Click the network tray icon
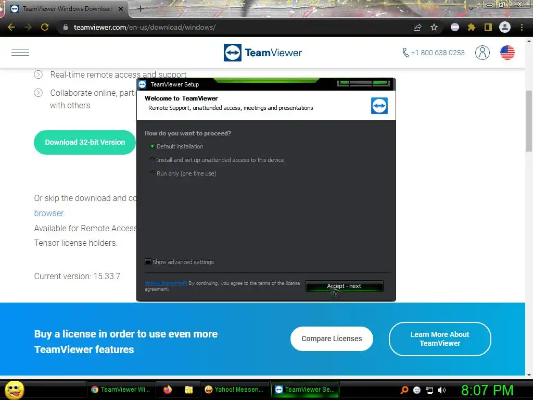533x400 pixels. (429, 391)
